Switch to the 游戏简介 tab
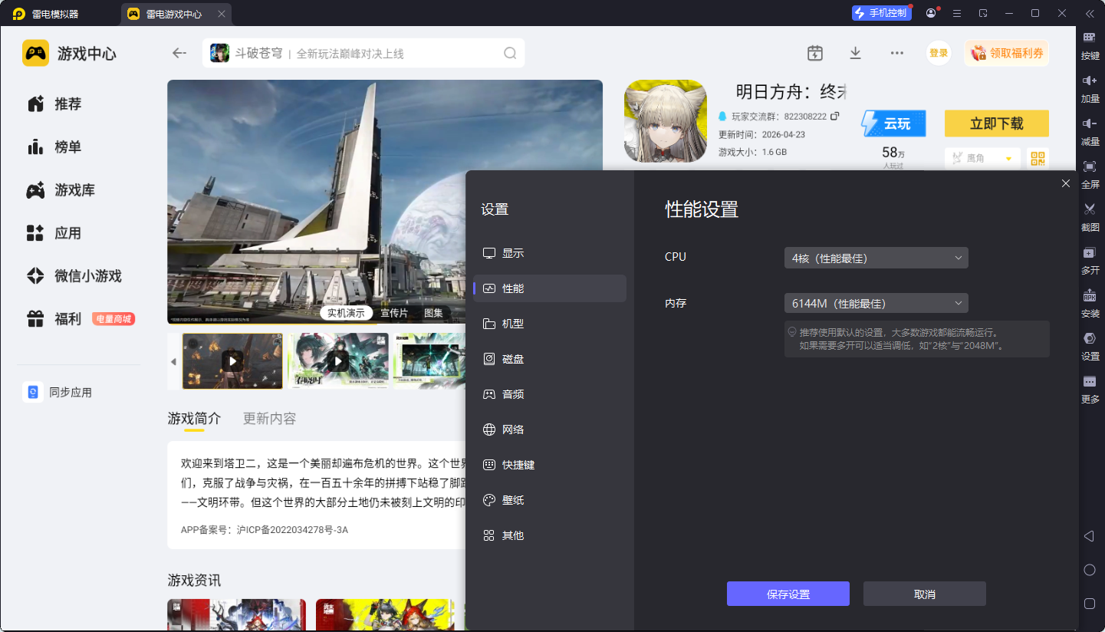The image size is (1105, 632). [x=194, y=419]
